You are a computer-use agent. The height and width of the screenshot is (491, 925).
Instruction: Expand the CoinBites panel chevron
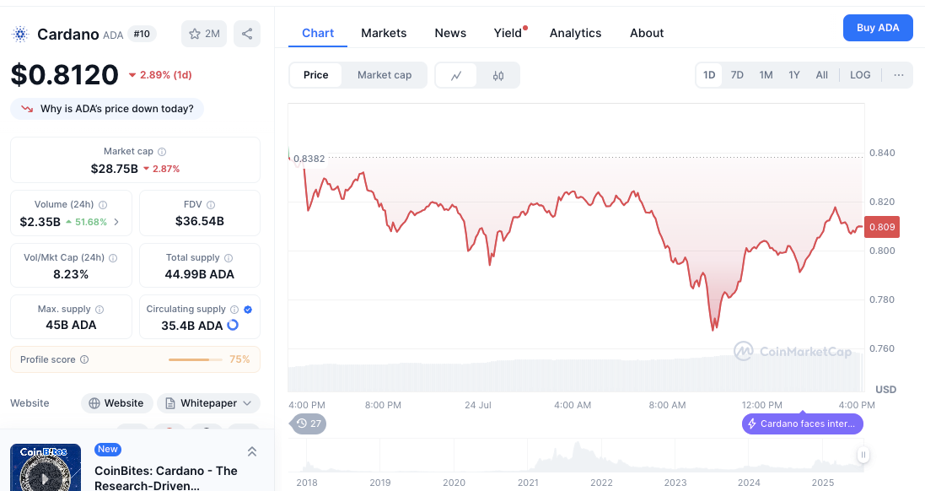[x=251, y=452]
